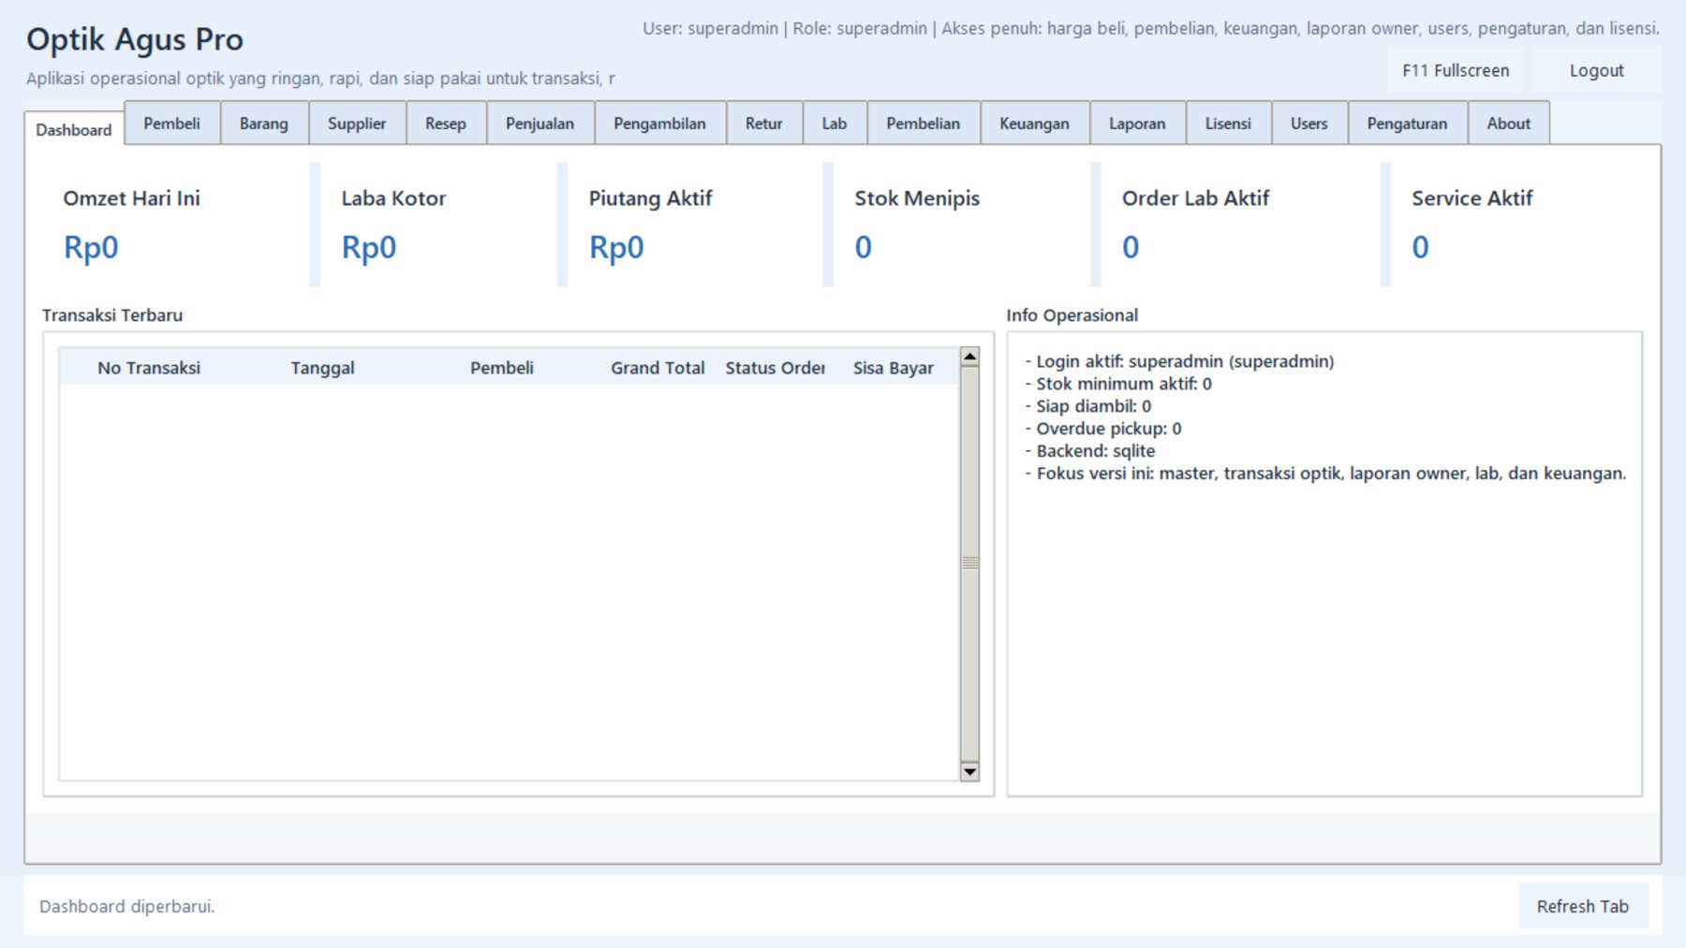1686x948 pixels.
Task: Open the Supplier tab
Action: point(357,124)
